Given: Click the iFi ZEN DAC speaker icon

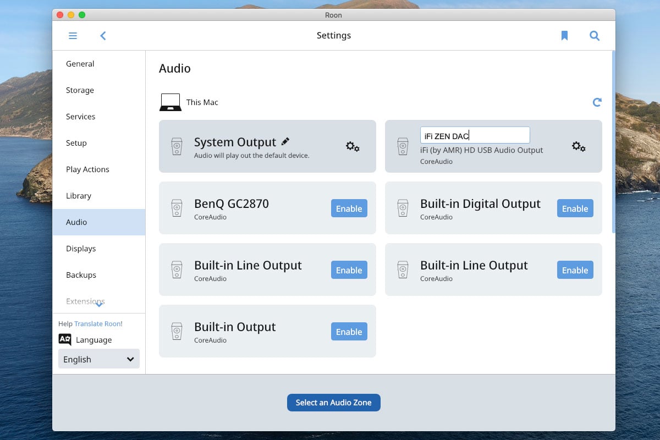Looking at the screenshot, I should 403,146.
